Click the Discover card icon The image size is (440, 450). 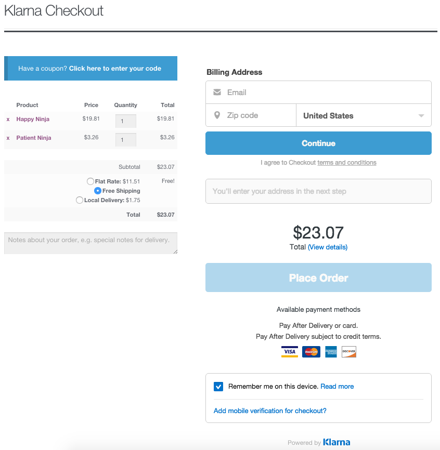pos(348,352)
